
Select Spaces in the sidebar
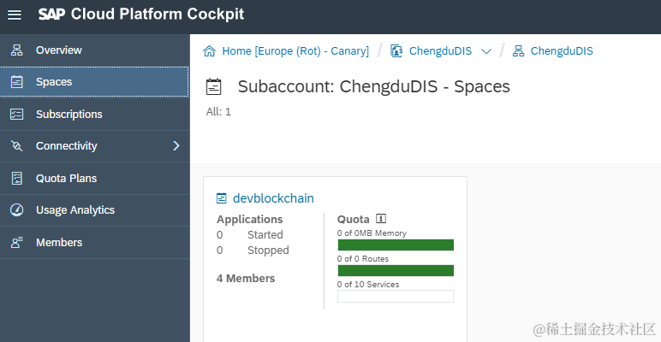tap(94, 82)
